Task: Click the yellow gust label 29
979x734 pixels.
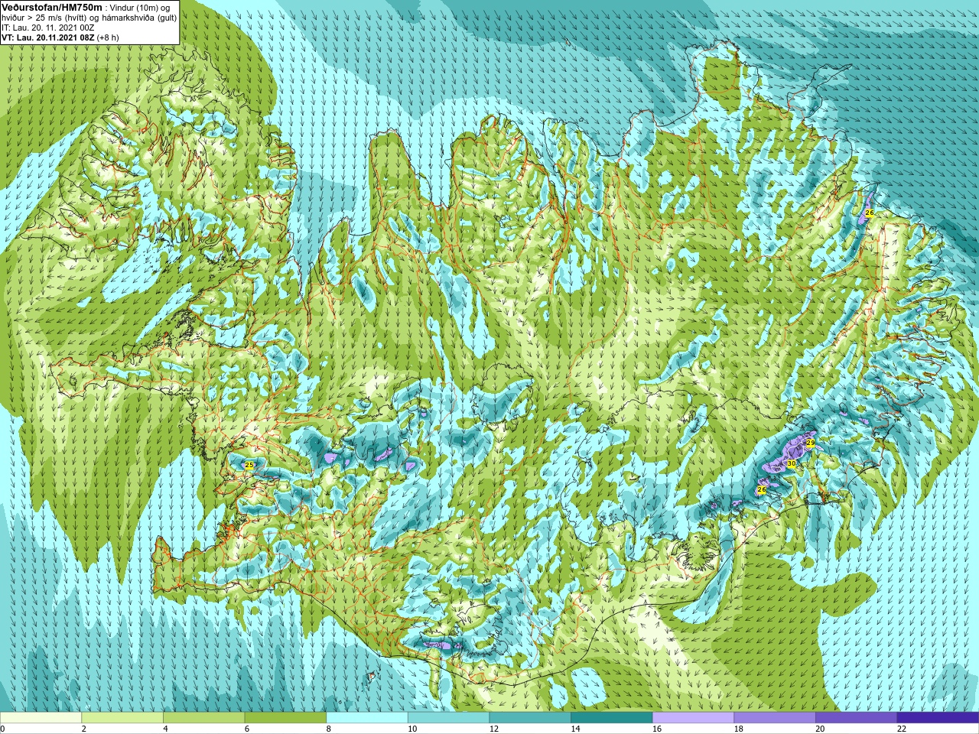Action: click(x=810, y=443)
